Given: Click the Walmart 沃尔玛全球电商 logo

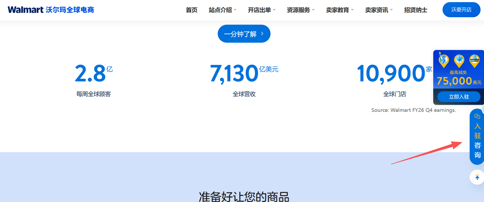Looking at the screenshot, I should pyautogui.click(x=51, y=10).
